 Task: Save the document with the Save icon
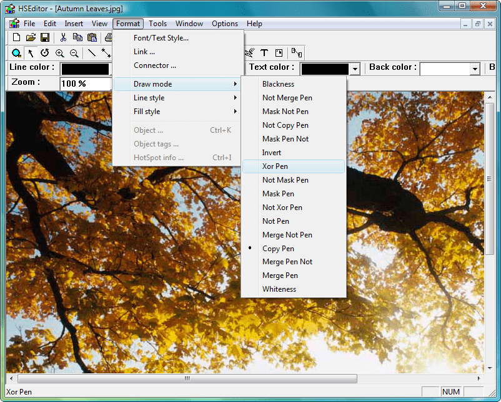click(44, 37)
